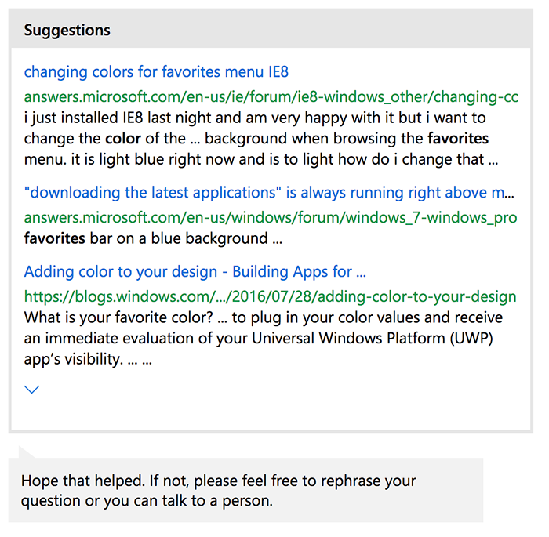The height and width of the screenshot is (537, 549).
Task: Click the answers.microsoft.com windows_7 forum green URL
Action: click(x=271, y=218)
